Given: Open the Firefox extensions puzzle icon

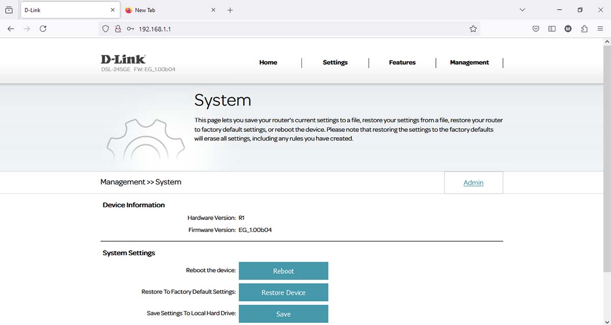Looking at the screenshot, I should click(584, 29).
